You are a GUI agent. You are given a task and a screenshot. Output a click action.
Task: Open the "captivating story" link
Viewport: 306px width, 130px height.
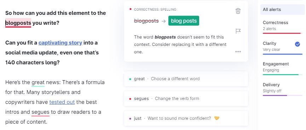(60, 43)
